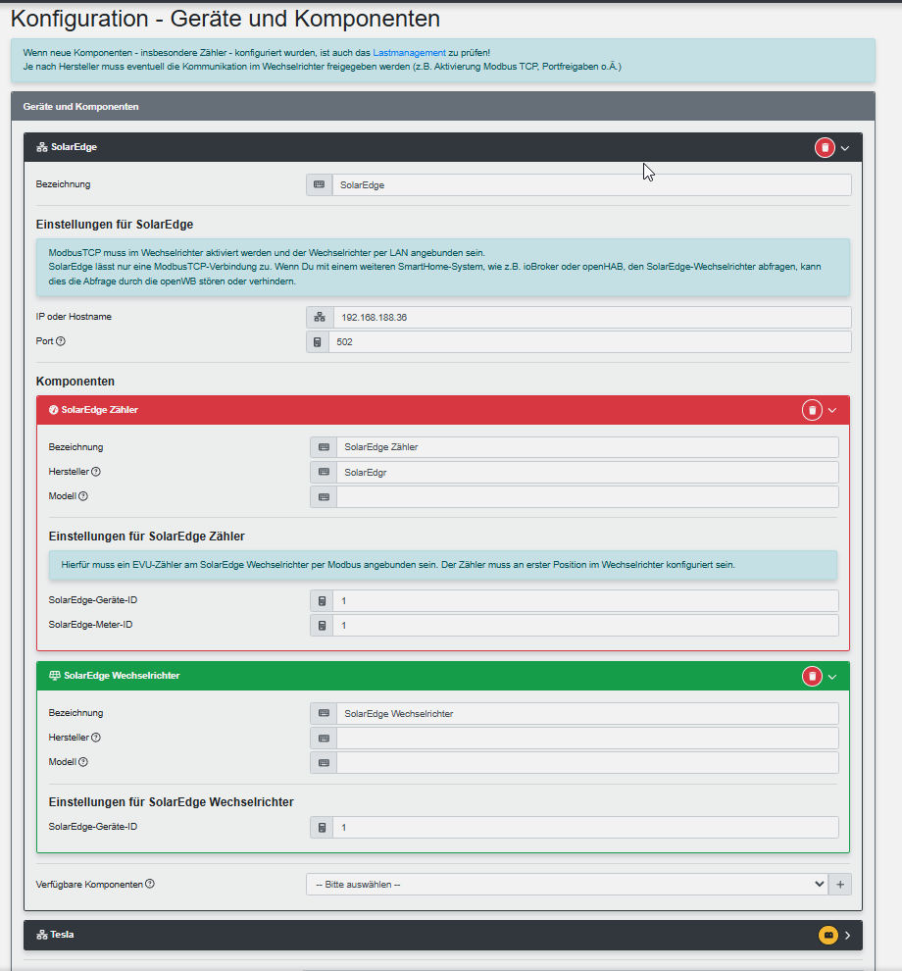Click the delete icon of the SolarEdge Zähler component
Screen dimensions: 902x971
click(812, 410)
